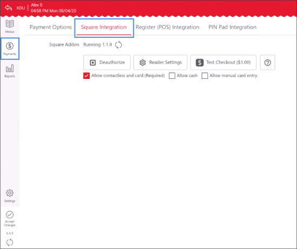Screen dimensions: 297x249
Task: Click the KDU label in the header
Action: tap(21, 8)
